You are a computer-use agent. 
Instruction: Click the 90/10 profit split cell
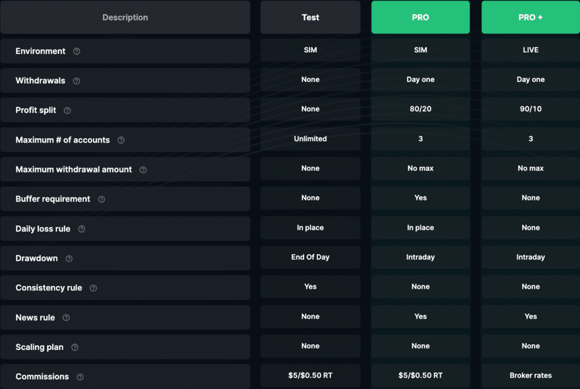point(530,109)
